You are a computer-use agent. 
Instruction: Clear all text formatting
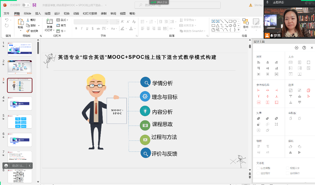coord(134,21)
